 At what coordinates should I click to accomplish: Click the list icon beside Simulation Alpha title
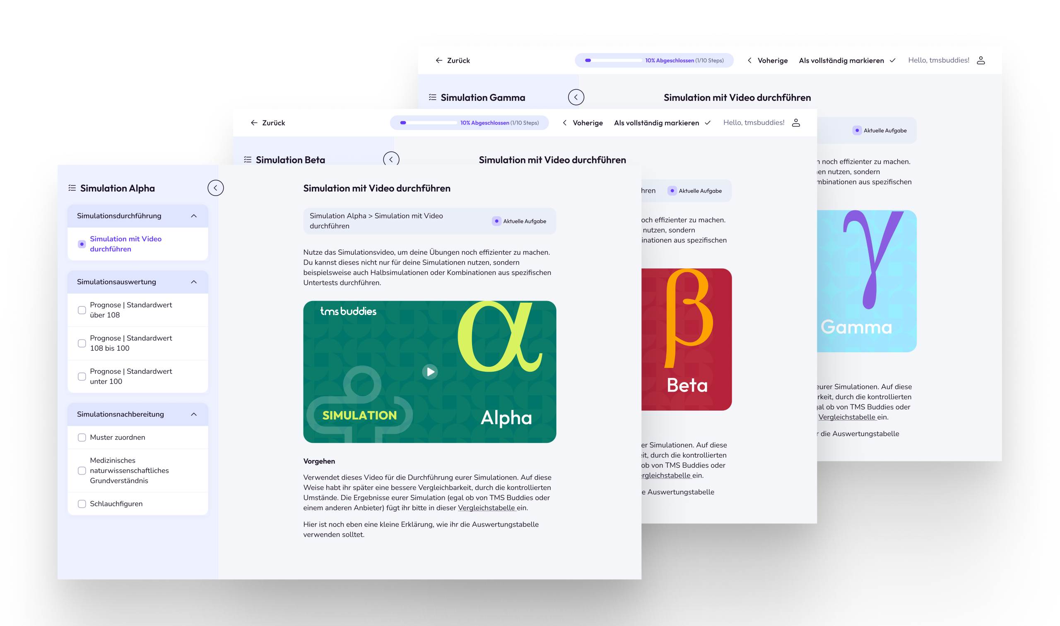72,188
